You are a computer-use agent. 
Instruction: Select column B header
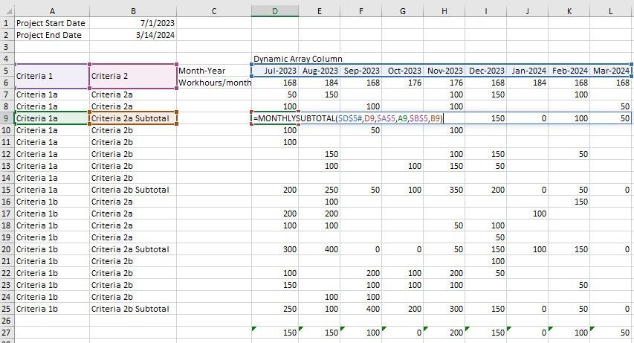coord(133,11)
